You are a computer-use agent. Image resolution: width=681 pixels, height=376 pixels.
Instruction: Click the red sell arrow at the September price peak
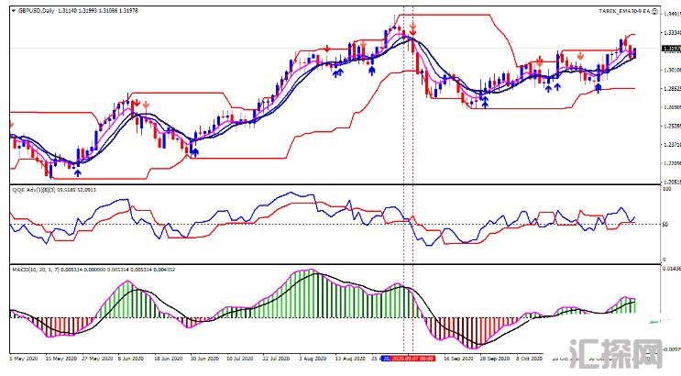(x=412, y=28)
